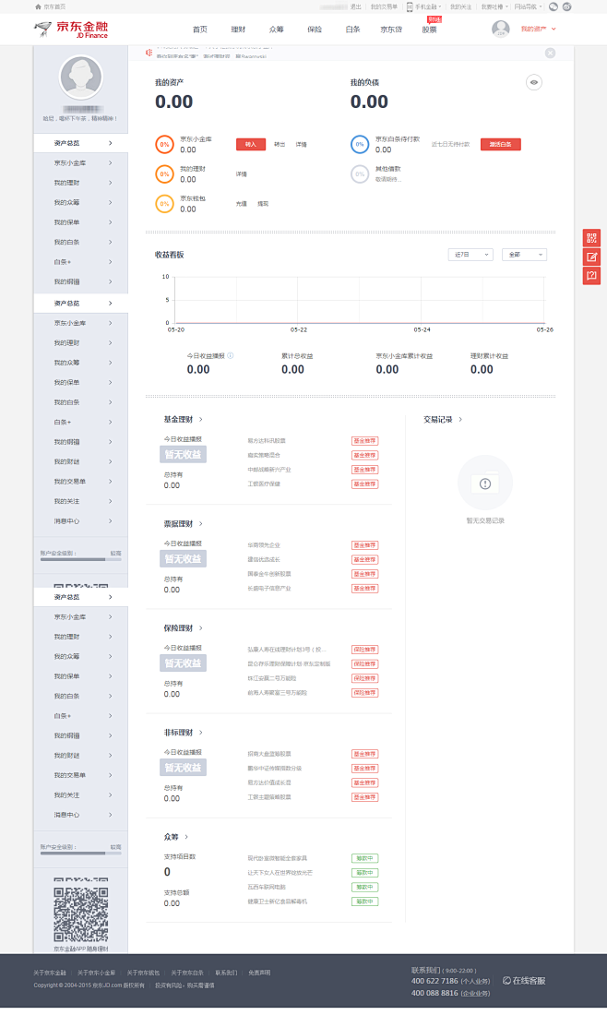Click the red 激活白条 button
This screenshot has width=607, height=1015.
500,144
